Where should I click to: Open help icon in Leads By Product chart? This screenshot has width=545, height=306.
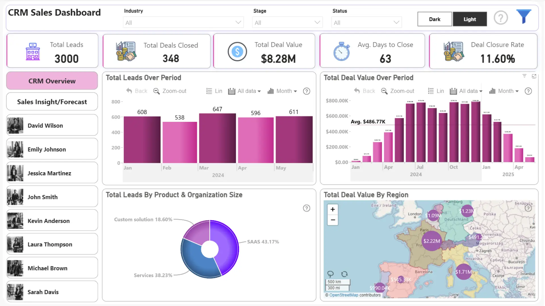(x=307, y=208)
